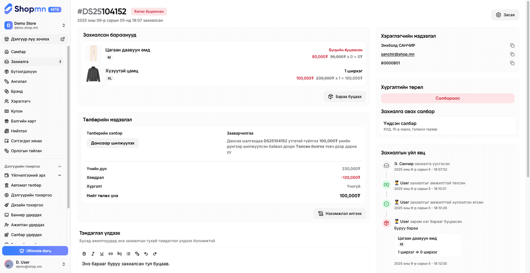Image resolution: width=530 pixels, height=273 pixels.
Task: Open Ангилал in the sidebar
Action: (34, 81)
